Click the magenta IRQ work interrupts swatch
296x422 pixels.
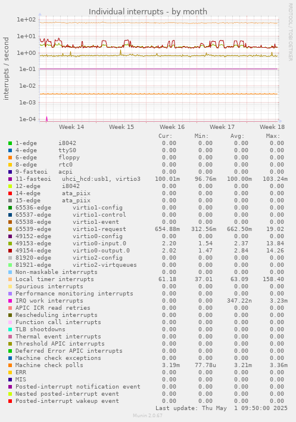pyautogui.click(x=10, y=301)
